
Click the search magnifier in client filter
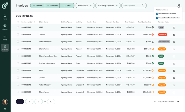coord(143,5)
